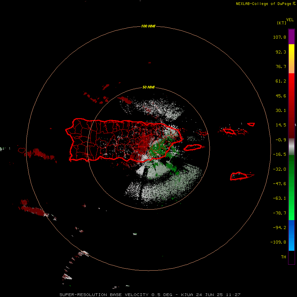Click the -78.7 legend value

(280, 213)
